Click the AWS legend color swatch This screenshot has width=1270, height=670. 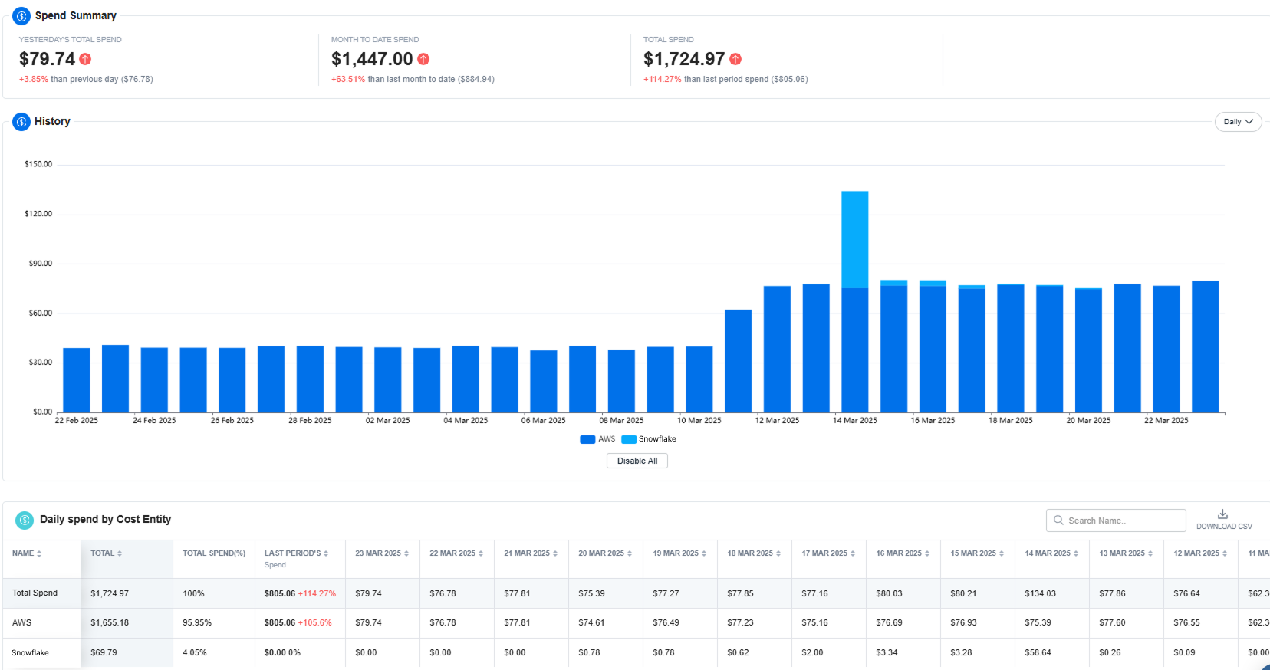pyautogui.click(x=587, y=439)
